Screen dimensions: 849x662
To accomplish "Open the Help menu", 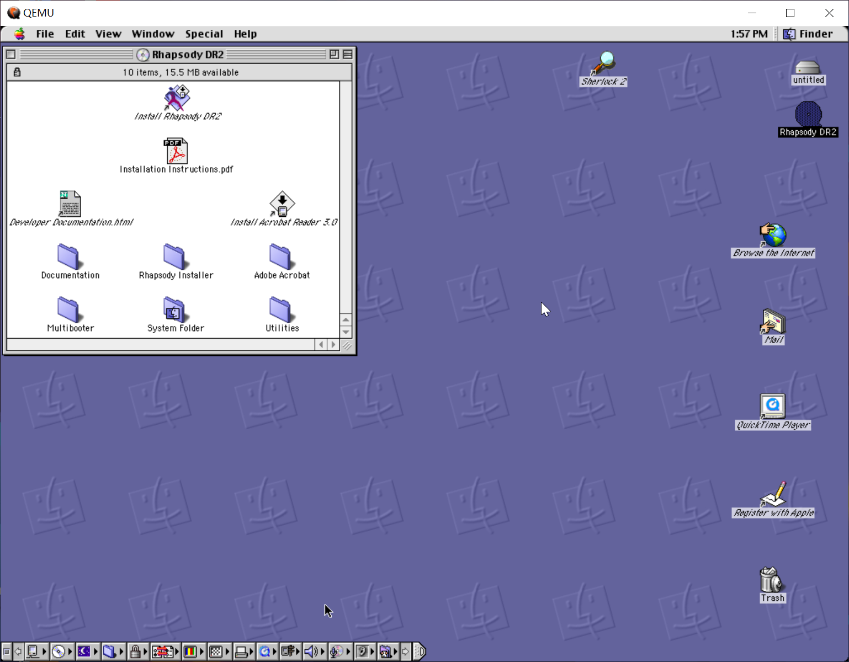I will point(245,34).
